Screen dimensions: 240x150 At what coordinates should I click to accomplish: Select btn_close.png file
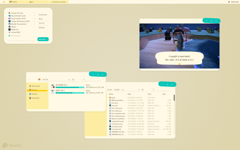pyautogui.click(x=117, y=108)
